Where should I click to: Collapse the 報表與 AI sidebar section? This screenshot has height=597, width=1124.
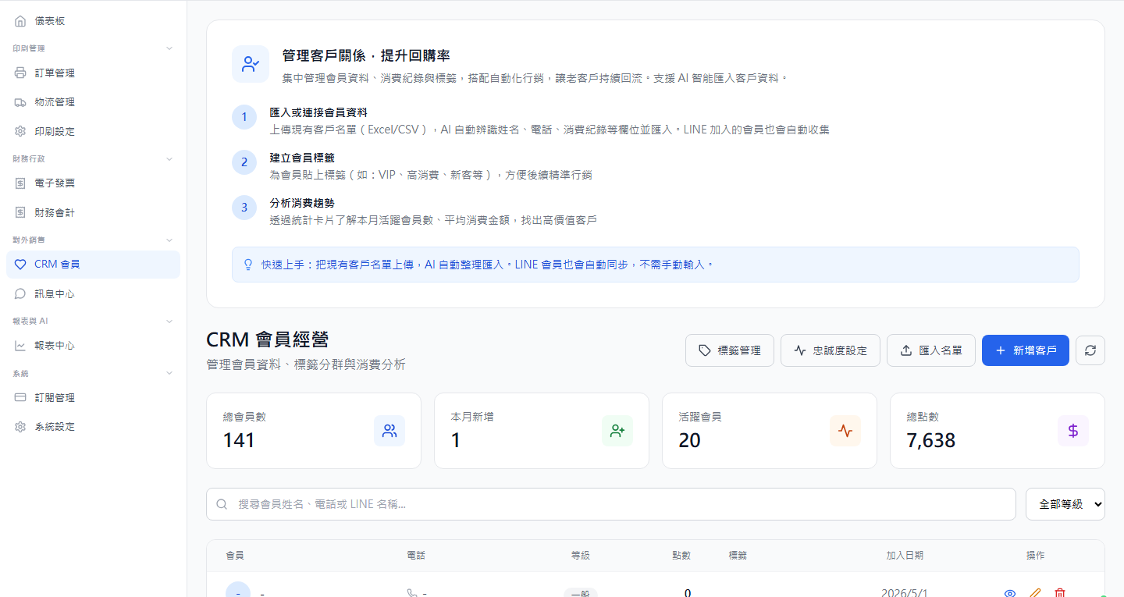169,321
